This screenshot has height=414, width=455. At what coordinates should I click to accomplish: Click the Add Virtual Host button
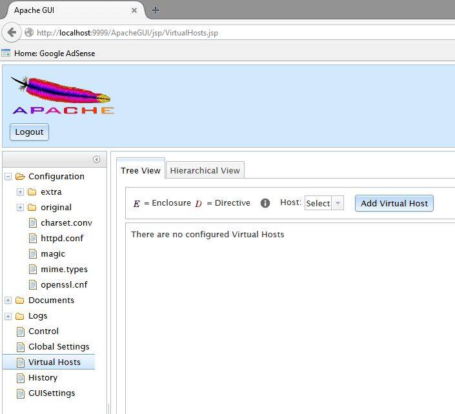click(394, 203)
